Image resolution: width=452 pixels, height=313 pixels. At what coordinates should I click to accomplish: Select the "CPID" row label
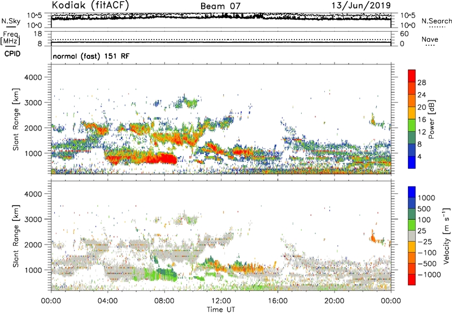pos(12,54)
